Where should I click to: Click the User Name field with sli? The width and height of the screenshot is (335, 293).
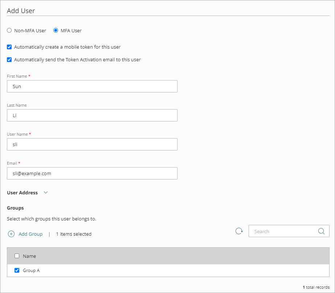pos(92,145)
